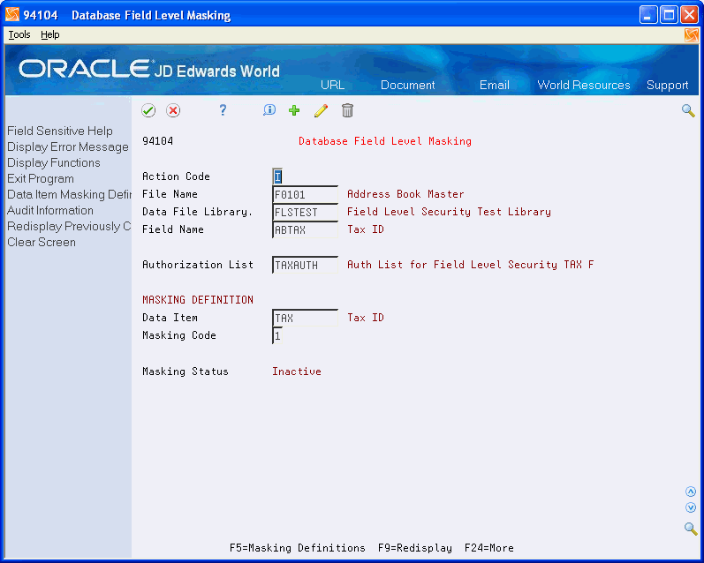Minimize the 94104 window

coord(648,15)
